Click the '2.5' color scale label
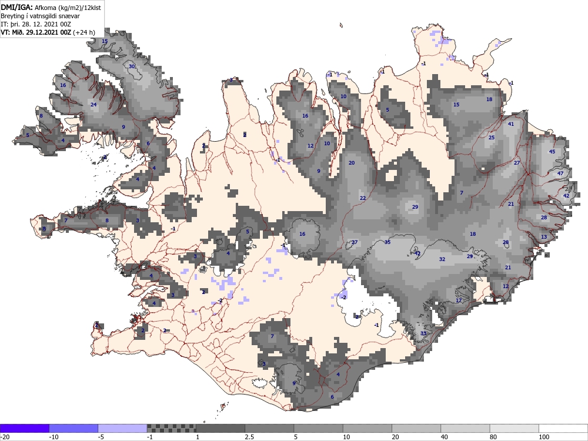The height and width of the screenshot is (441, 588). click(249, 437)
